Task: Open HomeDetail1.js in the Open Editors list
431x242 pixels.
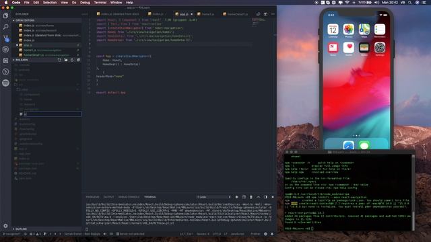Action: (46, 55)
